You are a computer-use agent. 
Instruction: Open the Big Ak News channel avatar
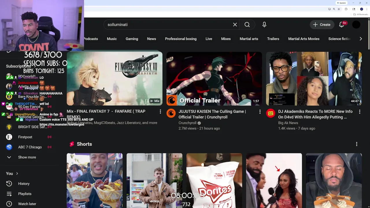[x=271, y=113]
